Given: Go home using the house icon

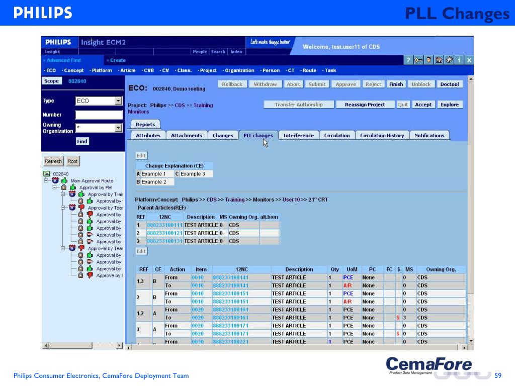Looking at the screenshot, I should point(439,60).
